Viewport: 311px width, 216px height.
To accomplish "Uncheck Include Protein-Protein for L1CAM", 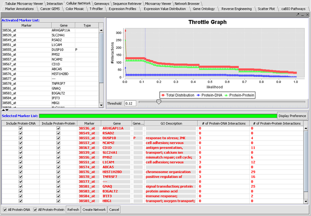I will [58, 162].
